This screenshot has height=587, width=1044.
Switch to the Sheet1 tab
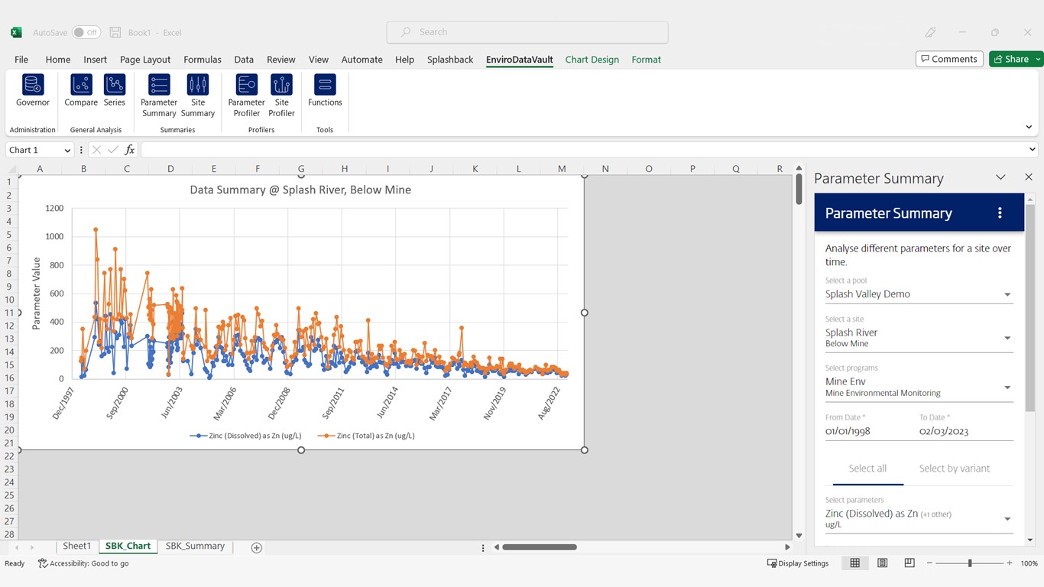pyautogui.click(x=76, y=546)
